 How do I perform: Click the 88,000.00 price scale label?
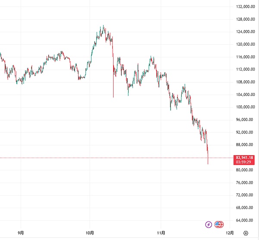click(x=245, y=145)
